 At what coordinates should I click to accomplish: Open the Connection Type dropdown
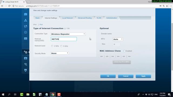click(68, 34)
